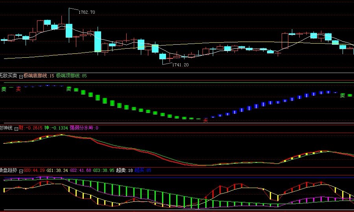Viewport: 354px width, 212px height.
Task: Click the GS2:41.68 value label
Action: [x=81, y=170]
